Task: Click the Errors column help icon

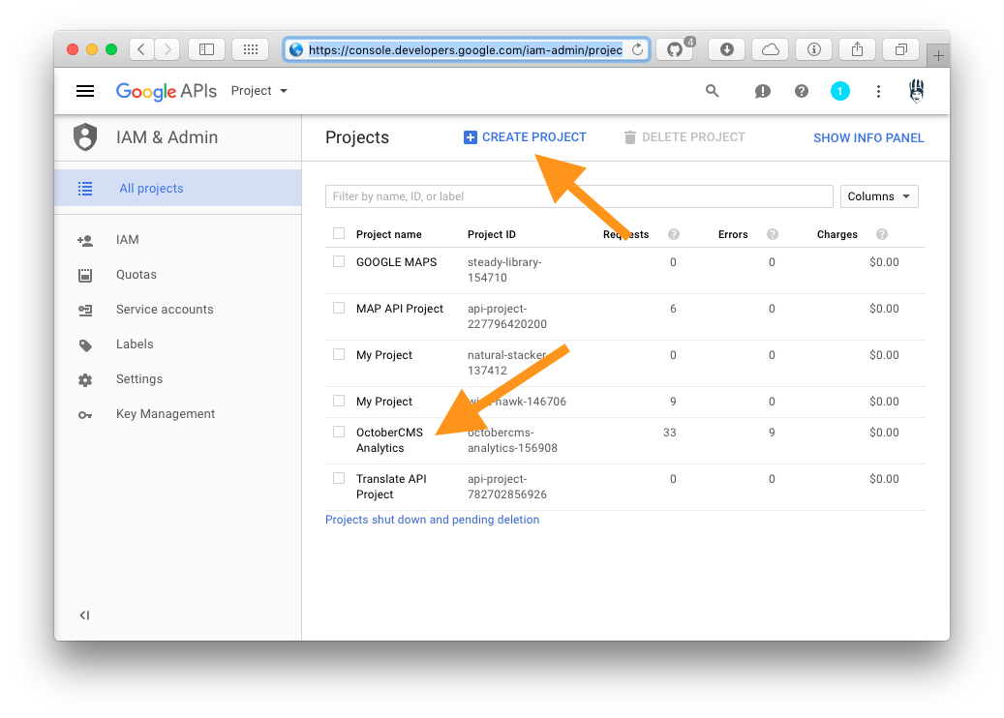Action: pos(773,234)
